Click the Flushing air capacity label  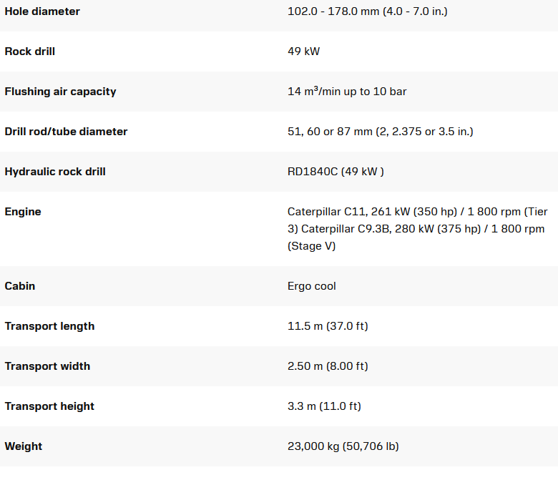60,92
